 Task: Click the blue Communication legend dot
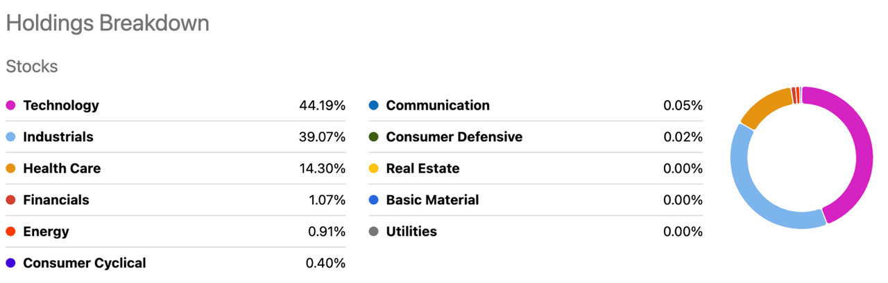[x=374, y=106]
